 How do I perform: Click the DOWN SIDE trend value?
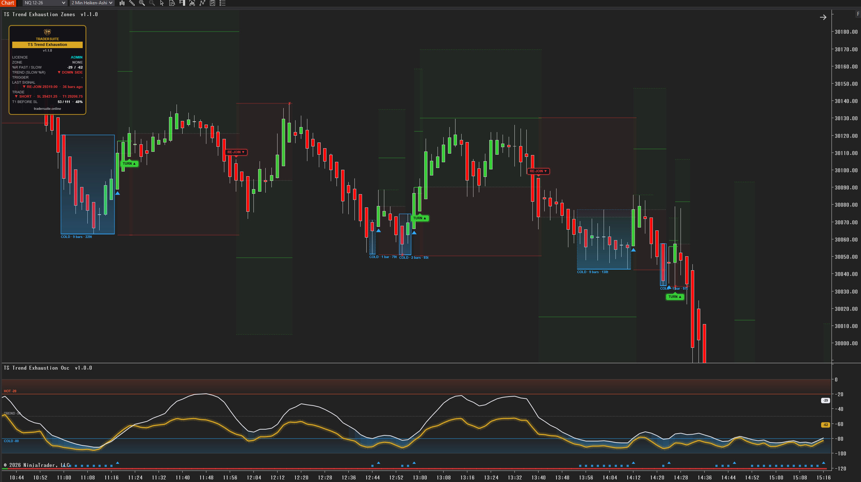click(70, 72)
